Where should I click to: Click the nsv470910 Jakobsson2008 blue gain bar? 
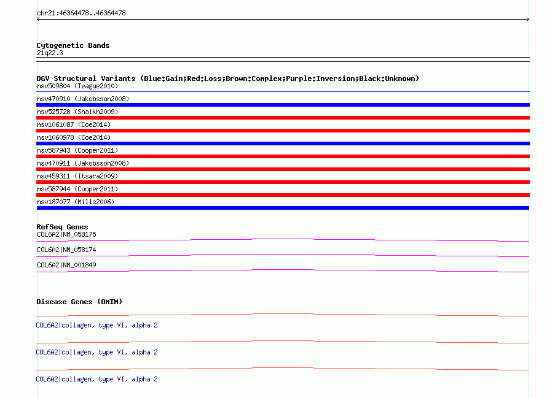283,105
